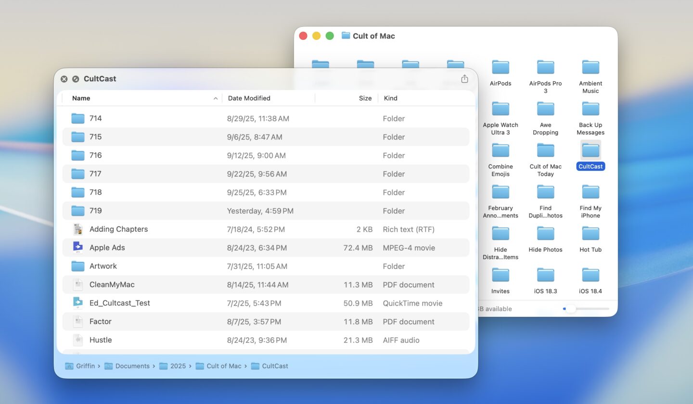Click the Ed_Cultcast_Test QuickTime movie icon
The image size is (693, 404).
pos(77,303)
